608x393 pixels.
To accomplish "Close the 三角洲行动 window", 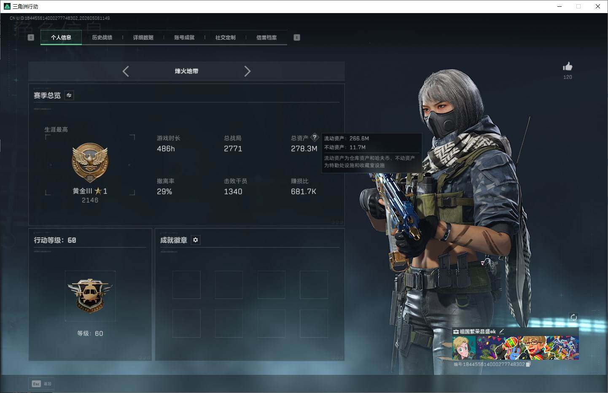I will [598, 6].
